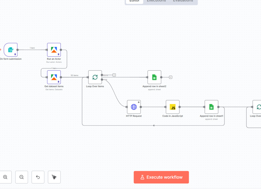Select the On form submission trigger node
Viewport: 261px width, 196px height.
tap(11, 50)
